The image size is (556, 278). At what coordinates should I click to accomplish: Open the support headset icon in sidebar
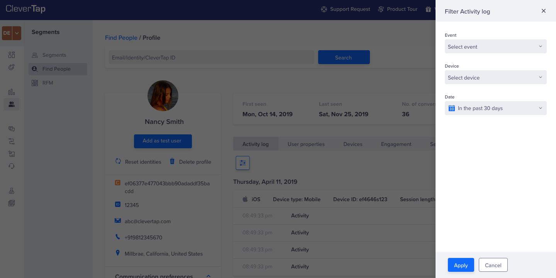click(x=12, y=166)
